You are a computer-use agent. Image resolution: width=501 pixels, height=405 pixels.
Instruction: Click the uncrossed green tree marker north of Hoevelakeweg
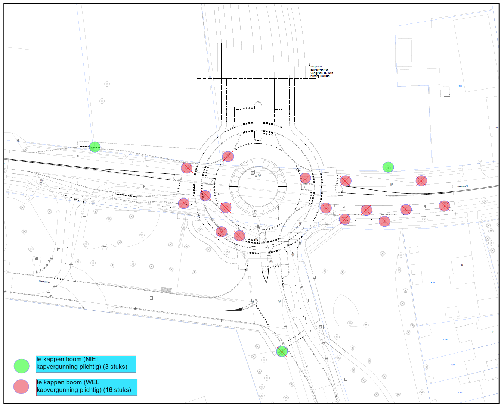(388, 167)
